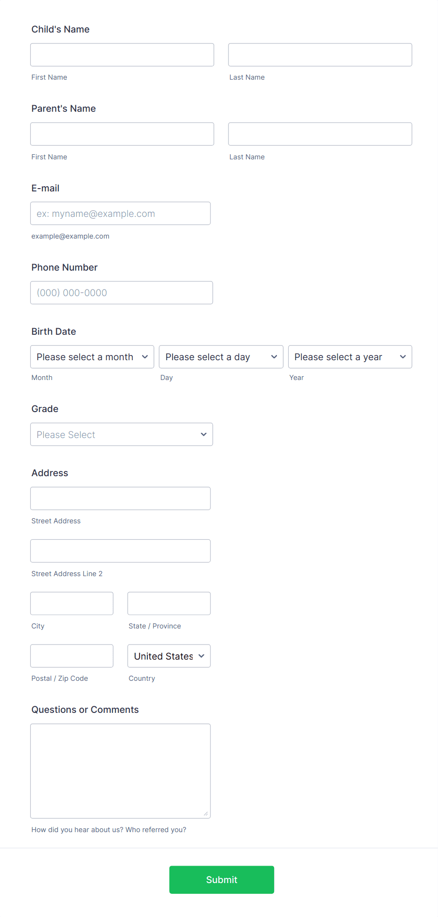Click the parent's Last Name field
This screenshot has width=438, height=917.
(x=320, y=134)
